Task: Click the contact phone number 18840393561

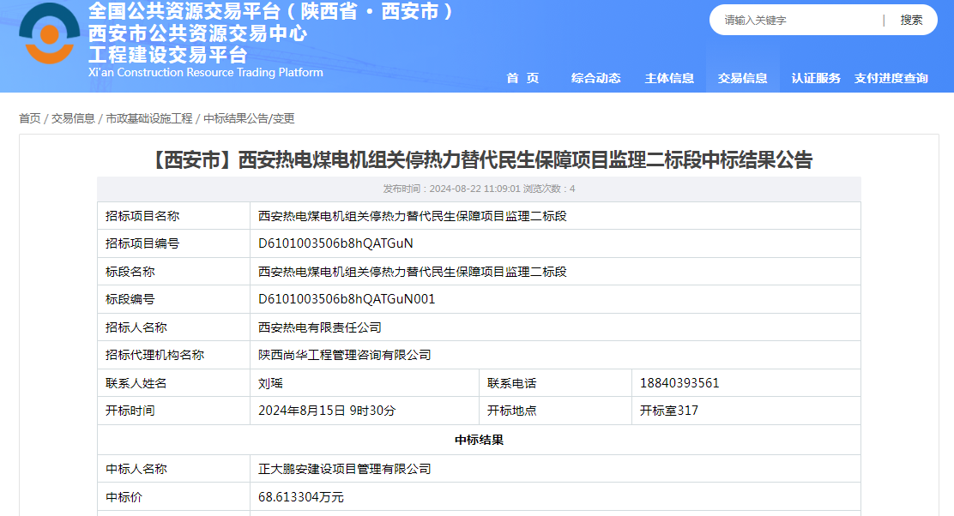Action: point(679,383)
